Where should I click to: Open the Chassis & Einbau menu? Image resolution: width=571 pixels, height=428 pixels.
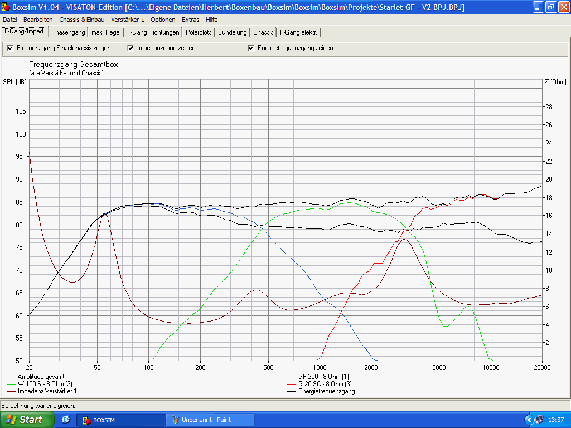81,20
